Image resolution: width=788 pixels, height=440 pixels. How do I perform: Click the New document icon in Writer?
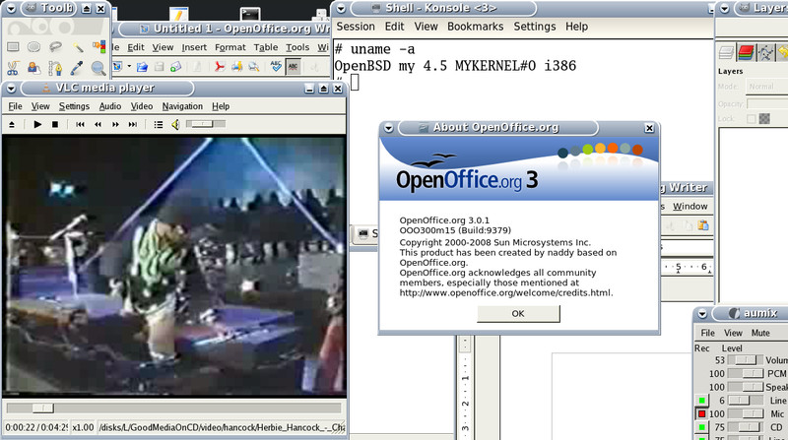coord(117,66)
